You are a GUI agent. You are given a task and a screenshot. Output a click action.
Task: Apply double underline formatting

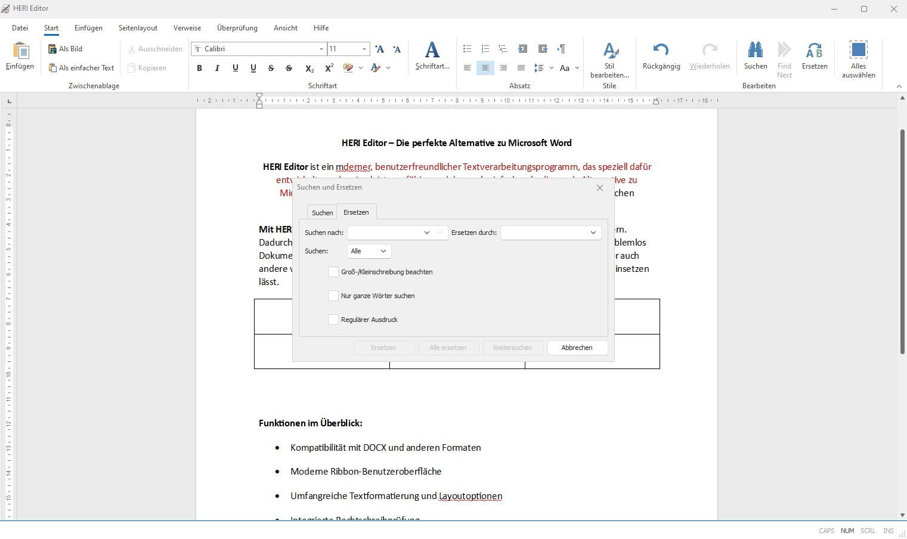pyautogui.click(x=253, y=68)
